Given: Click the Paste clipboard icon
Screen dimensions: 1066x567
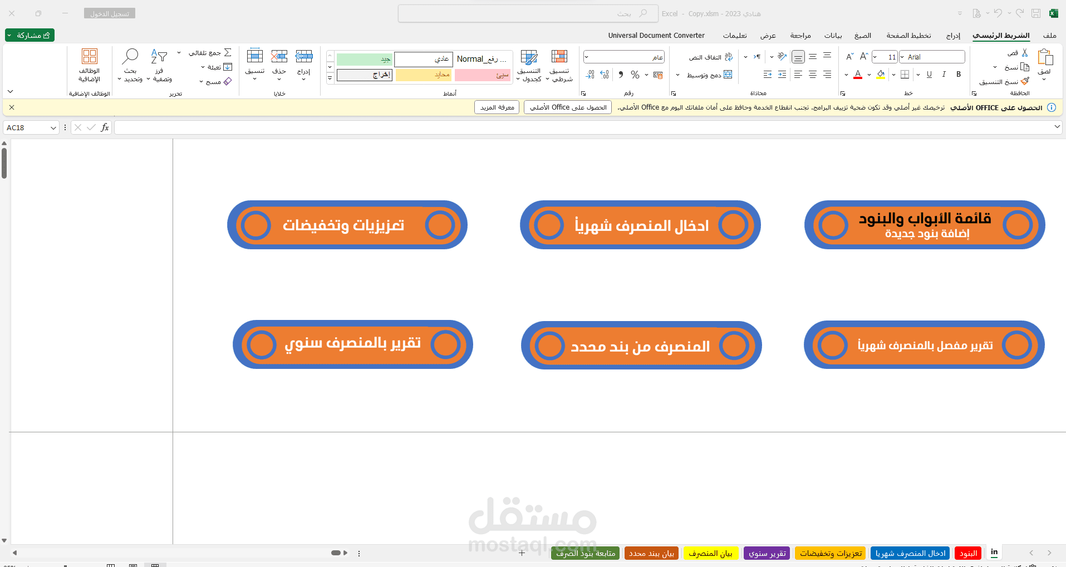Looking at the screenshot, I should 1045,57.
